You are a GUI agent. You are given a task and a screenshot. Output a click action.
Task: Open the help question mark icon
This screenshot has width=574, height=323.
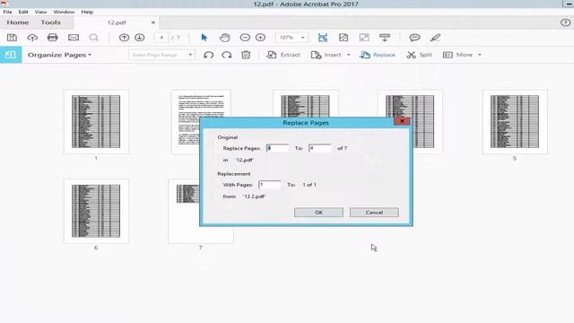coord(565,22)
